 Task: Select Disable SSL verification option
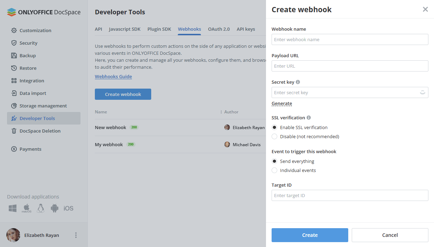[274, 136]
